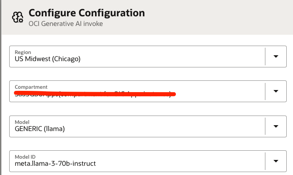Expand the Compartment dropdown arrow

point(276,91)
